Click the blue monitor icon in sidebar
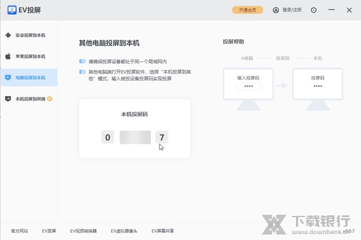361x240 pixels. tap(8, 78)
